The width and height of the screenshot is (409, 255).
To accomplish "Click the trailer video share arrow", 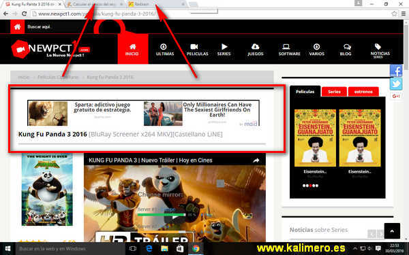I will point(256,160).
